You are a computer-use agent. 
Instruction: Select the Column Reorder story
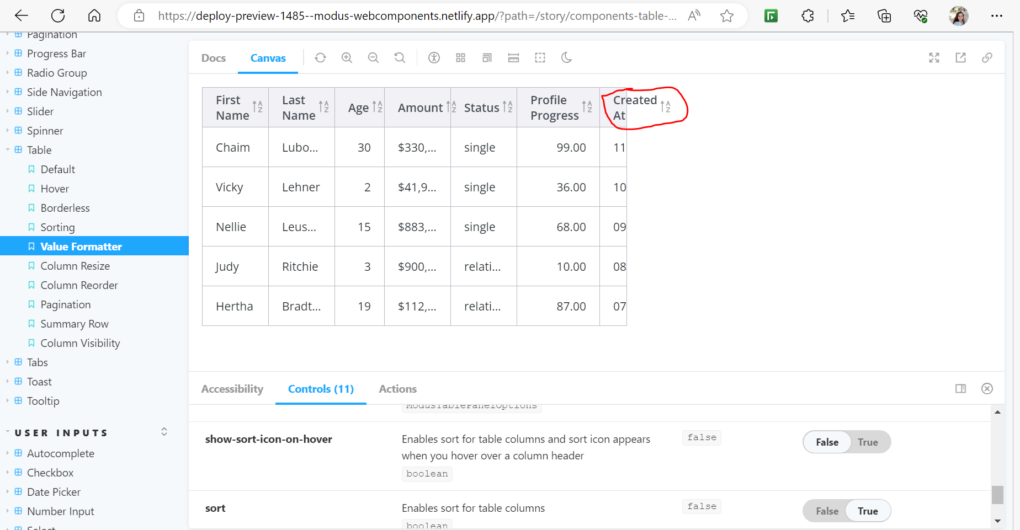point(79,285)
